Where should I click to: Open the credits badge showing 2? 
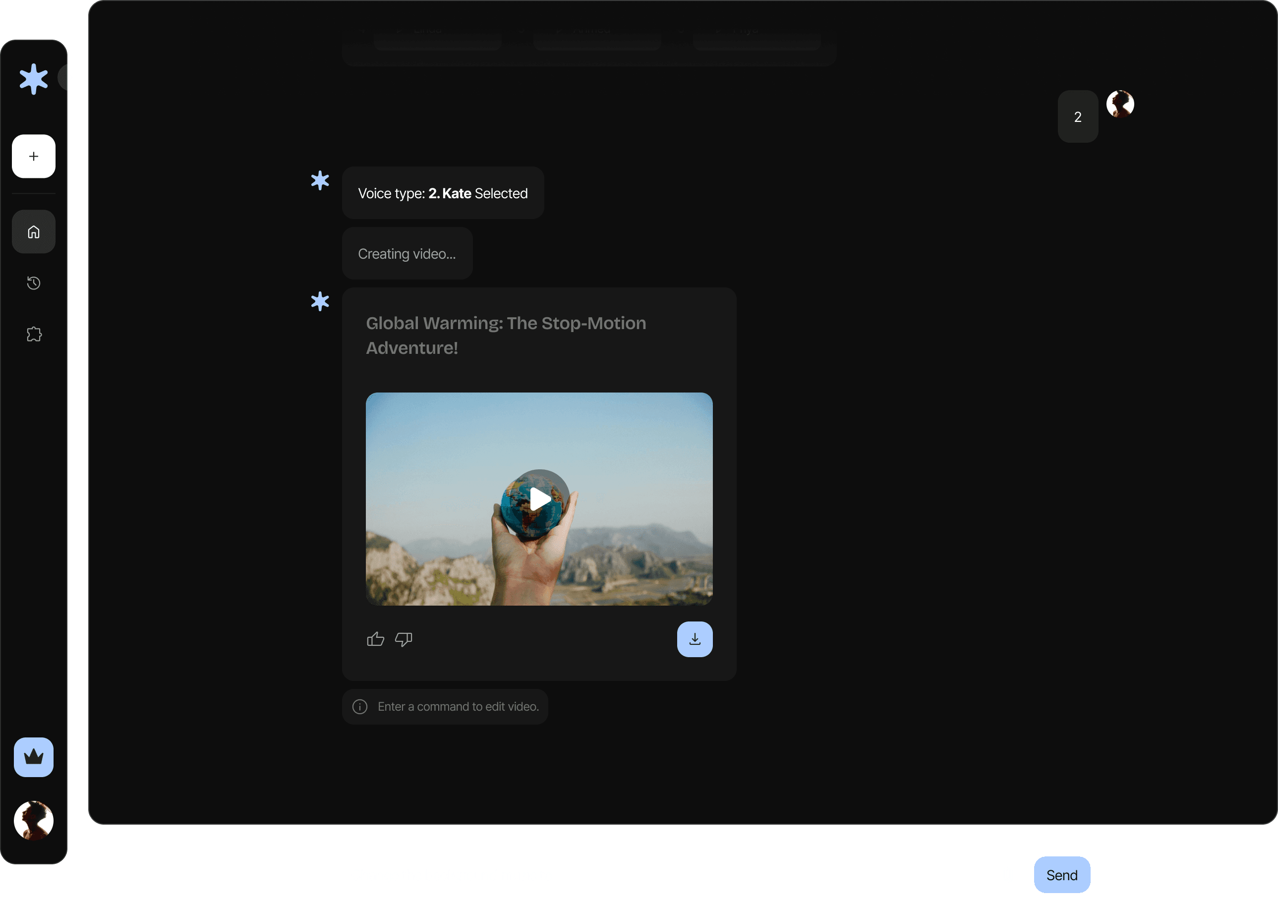1077,116
